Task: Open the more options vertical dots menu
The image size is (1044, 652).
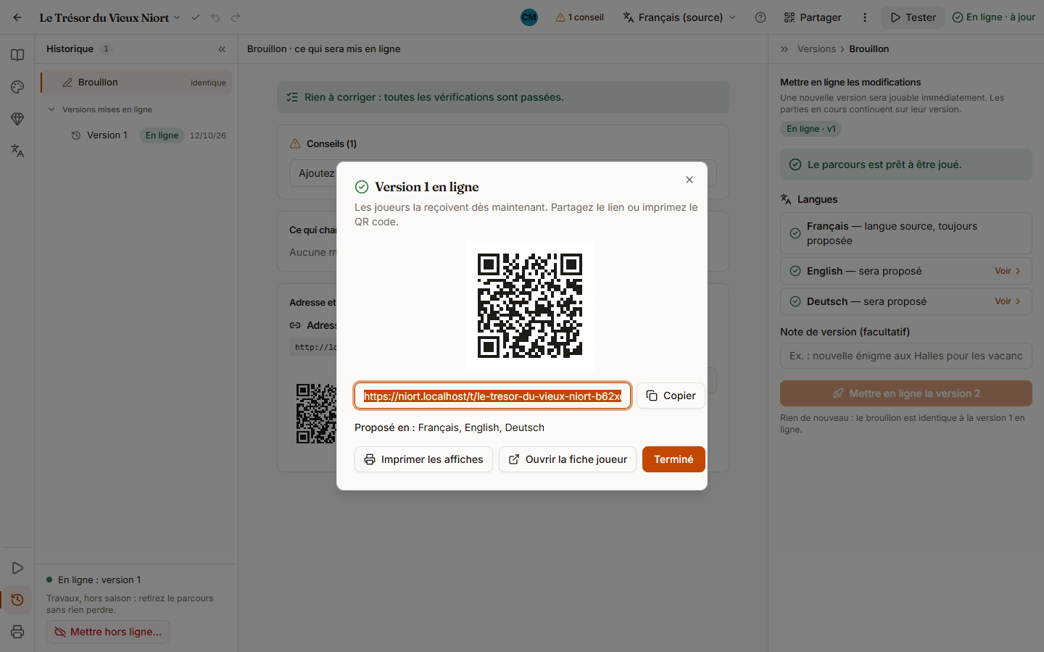Action: 865,17
